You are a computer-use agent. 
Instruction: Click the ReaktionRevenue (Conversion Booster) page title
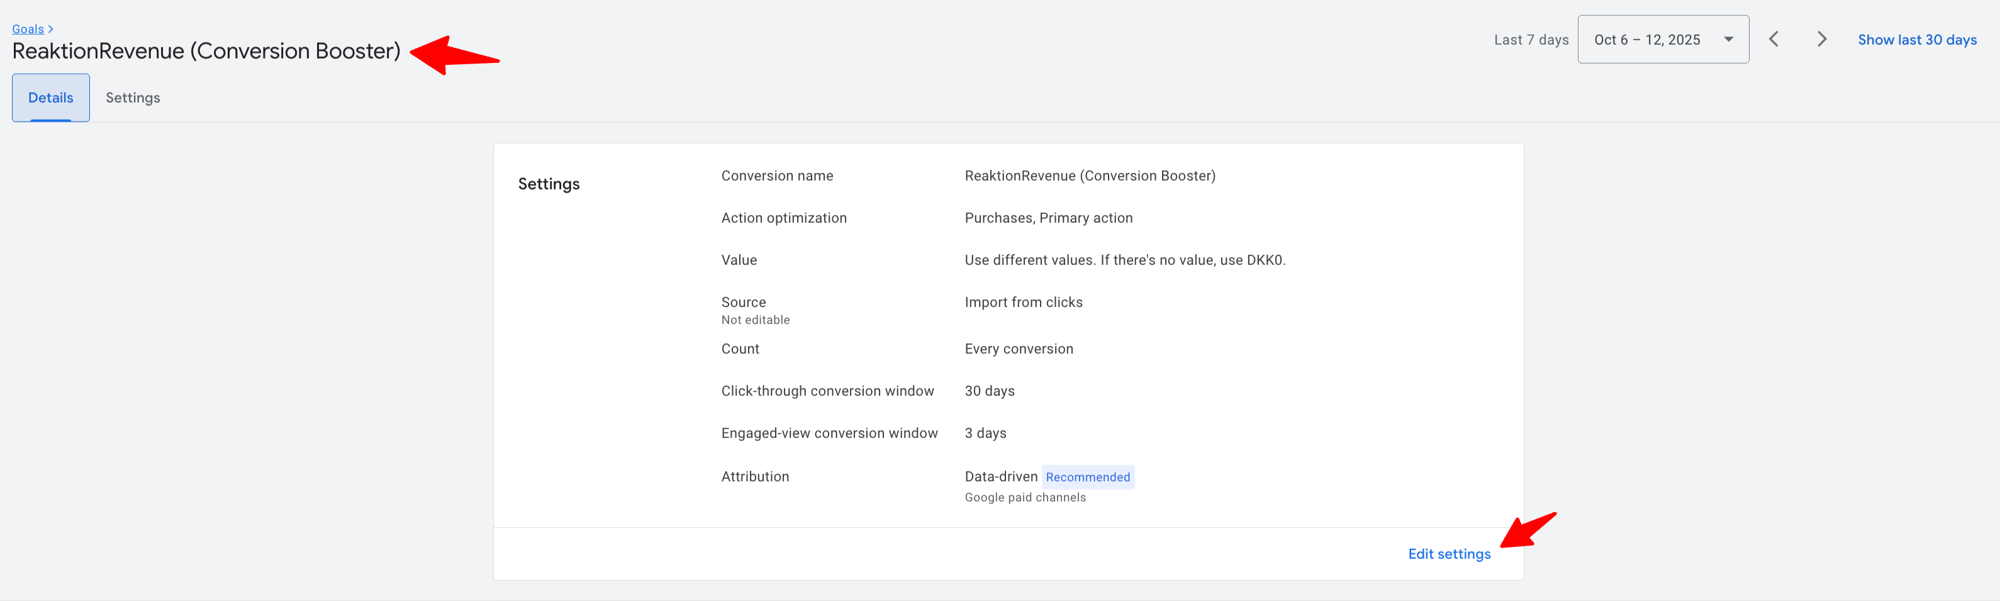click(x=206, y=51)
